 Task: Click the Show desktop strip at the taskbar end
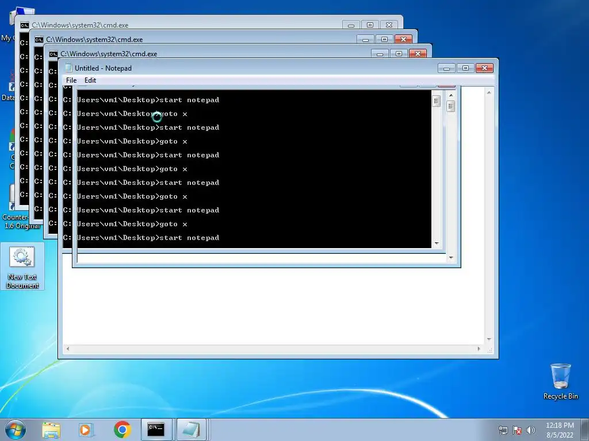click(x=585, y=430)
